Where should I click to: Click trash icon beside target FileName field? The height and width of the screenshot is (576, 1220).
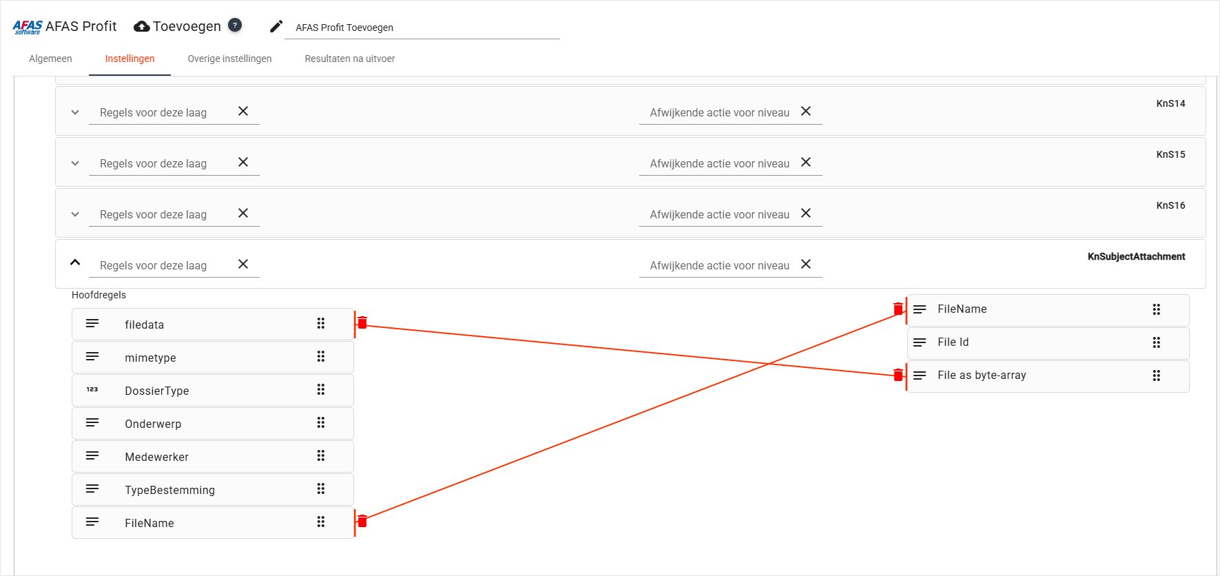(898, 309)
